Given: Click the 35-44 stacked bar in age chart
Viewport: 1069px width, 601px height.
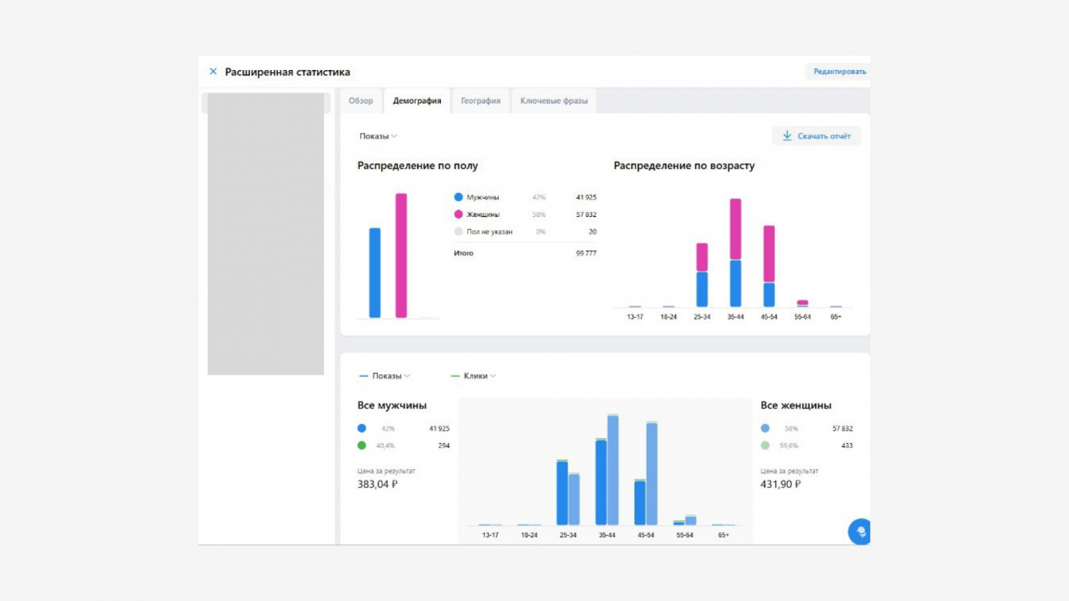Looking at the screenshot, I should click(x=736, y=252).
